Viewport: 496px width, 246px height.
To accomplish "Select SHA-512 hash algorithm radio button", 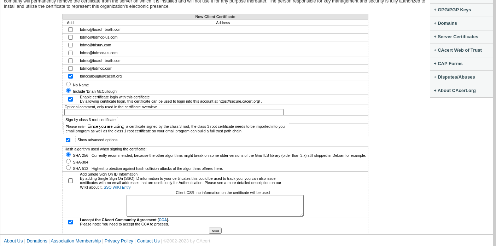I will pos(68,168).
